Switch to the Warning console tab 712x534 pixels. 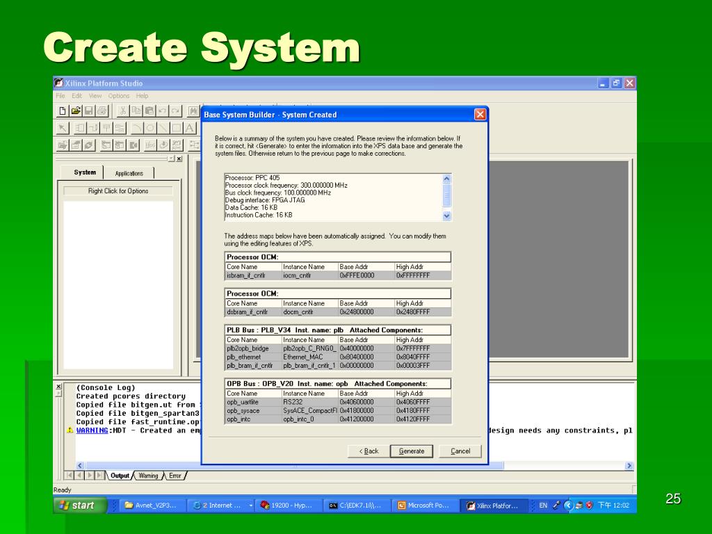(148, 476)
